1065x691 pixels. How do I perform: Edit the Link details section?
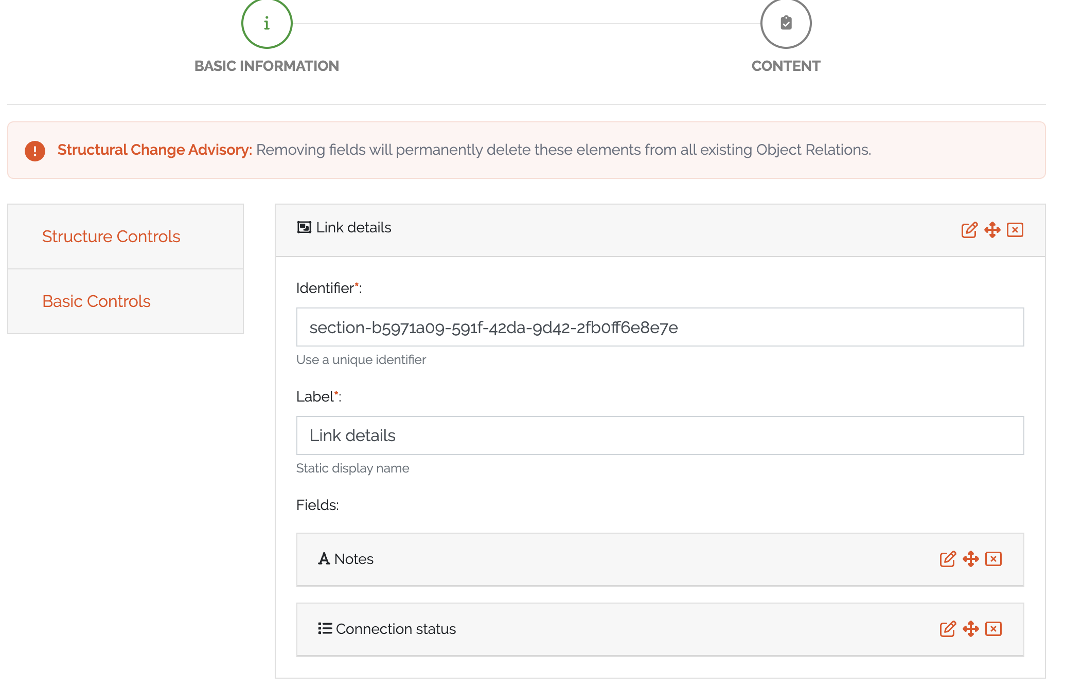pyautogui.click(x=969, y=230)
